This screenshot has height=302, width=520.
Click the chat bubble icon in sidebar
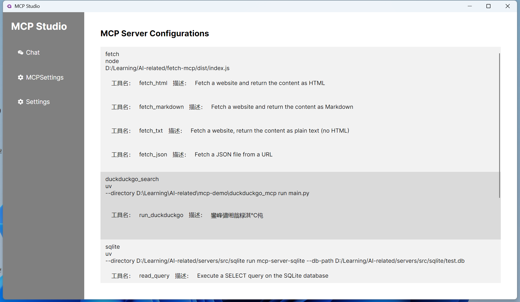20,52
